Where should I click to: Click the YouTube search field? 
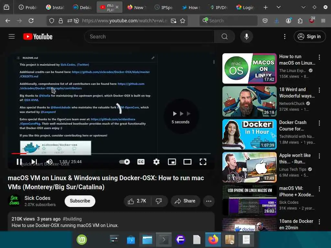tap(149, 36)
